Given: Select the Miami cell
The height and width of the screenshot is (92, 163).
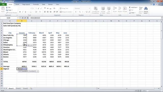Looking at the screenshot, I should 10,52.
